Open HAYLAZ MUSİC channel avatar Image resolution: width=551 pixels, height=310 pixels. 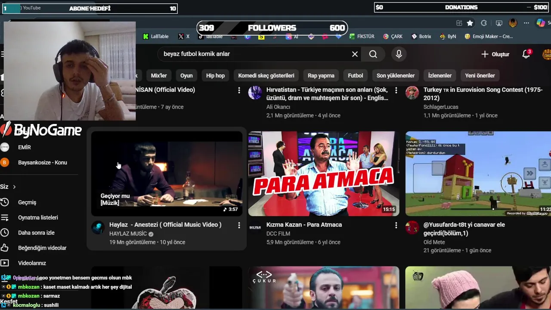(x=98, y=228)
